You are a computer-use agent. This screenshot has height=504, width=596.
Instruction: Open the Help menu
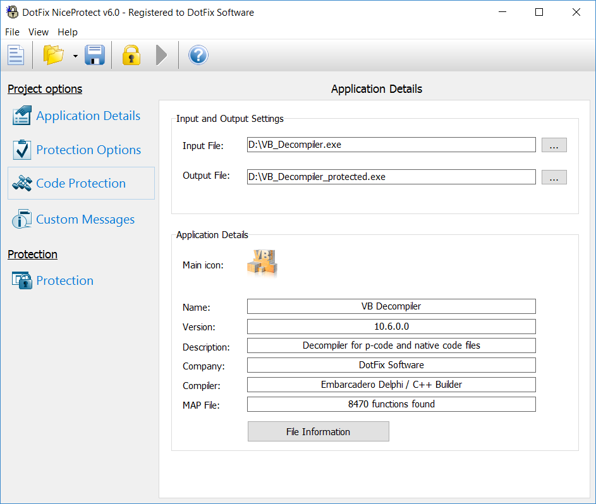[68, 32]
